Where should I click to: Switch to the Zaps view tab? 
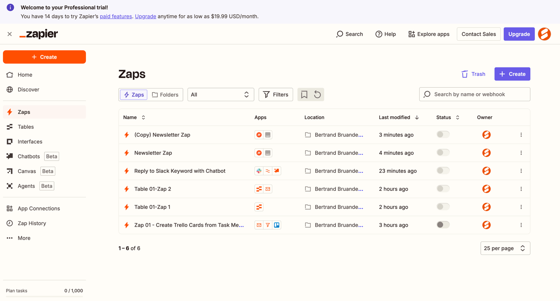134,95
